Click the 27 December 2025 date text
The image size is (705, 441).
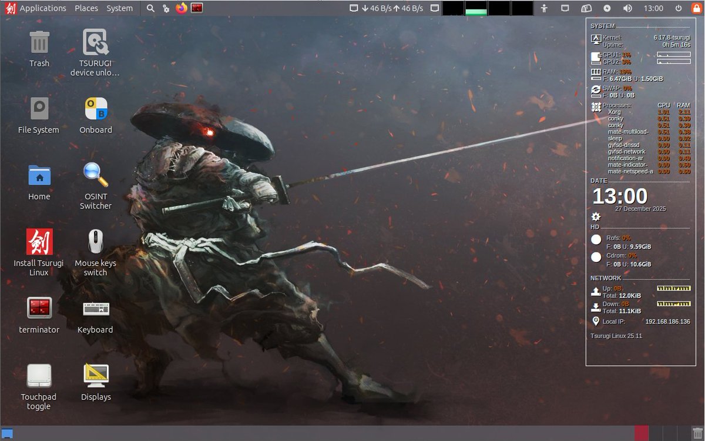640,209
